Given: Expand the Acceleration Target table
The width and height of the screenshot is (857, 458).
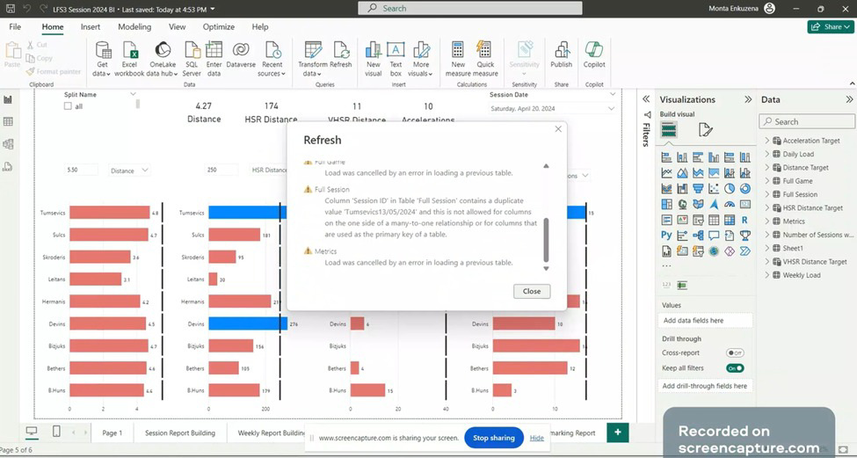Looking at the screenshot, I should pos(766,141).
